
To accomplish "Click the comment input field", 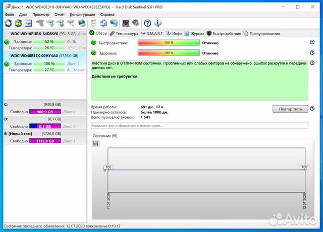I will pos(199,125).
